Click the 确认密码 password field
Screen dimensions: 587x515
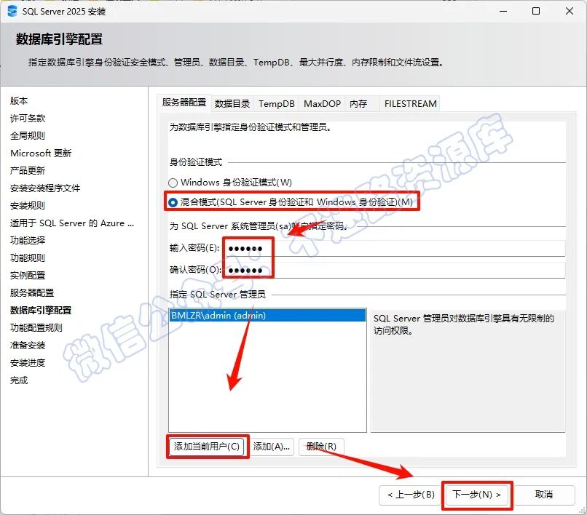[395, 270]
